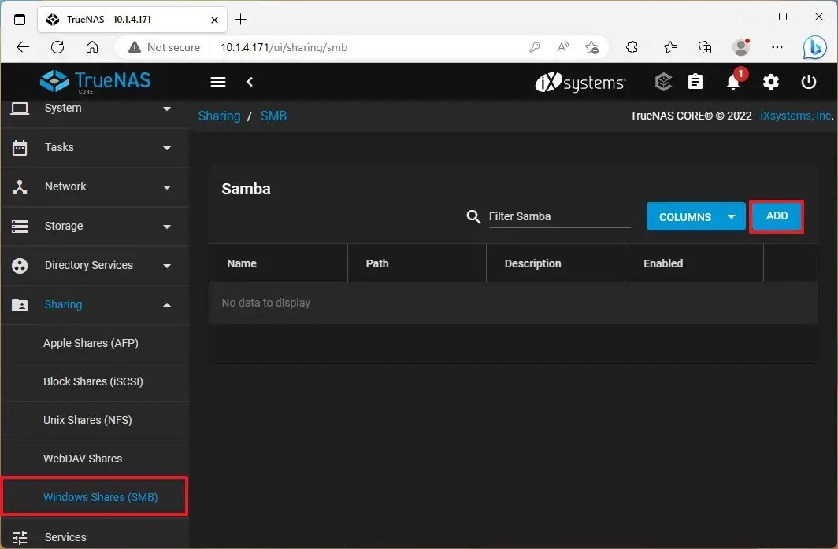Viewport: 838px width, 549px height.
Task: Open the TrueNAS guide clipboard icon
Action: tap(695, 82)
